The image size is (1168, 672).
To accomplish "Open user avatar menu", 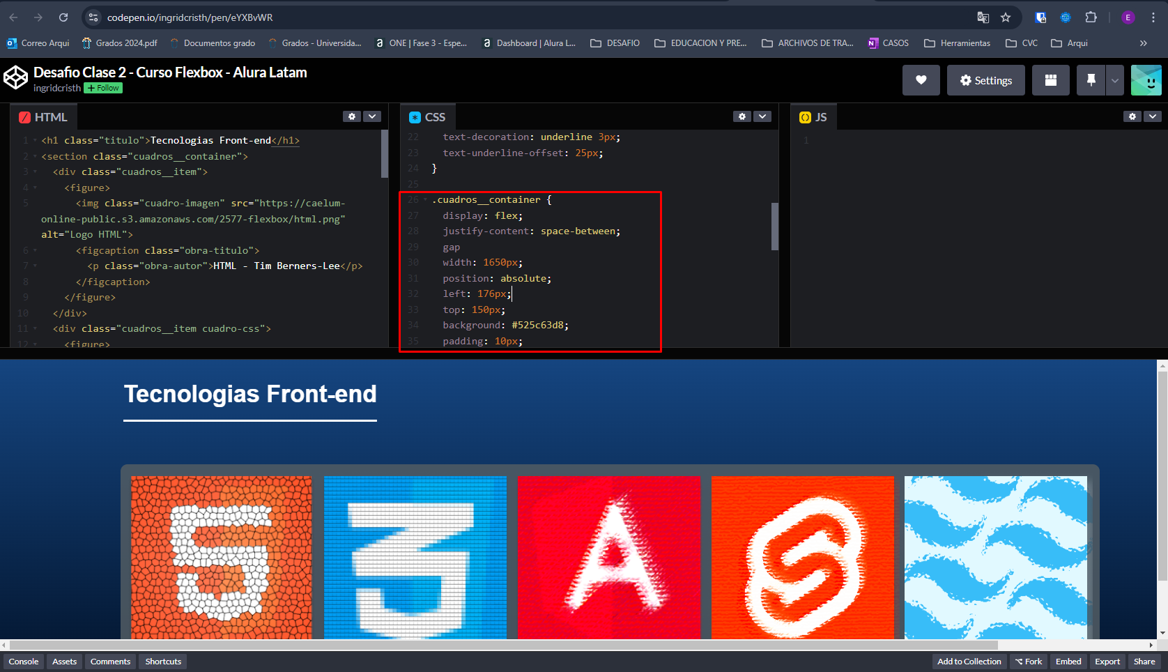I will click(x=1146, y=80).
